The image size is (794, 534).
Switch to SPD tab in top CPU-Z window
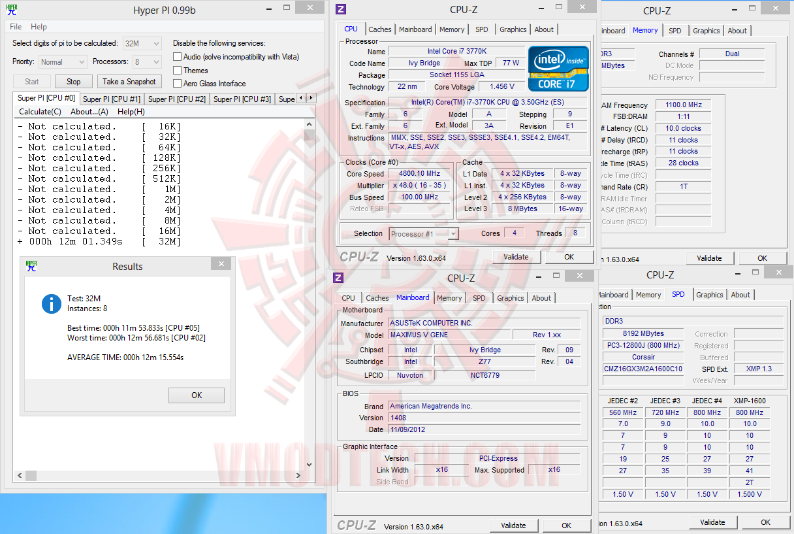(x=481, y=29)
